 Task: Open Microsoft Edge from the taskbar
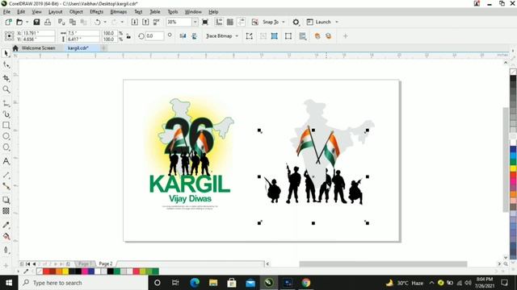click(x=195, y=283)
